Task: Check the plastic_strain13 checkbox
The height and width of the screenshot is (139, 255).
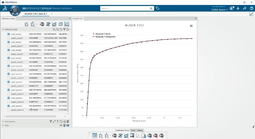Action: pyautogui.click(x=8, y=94)
